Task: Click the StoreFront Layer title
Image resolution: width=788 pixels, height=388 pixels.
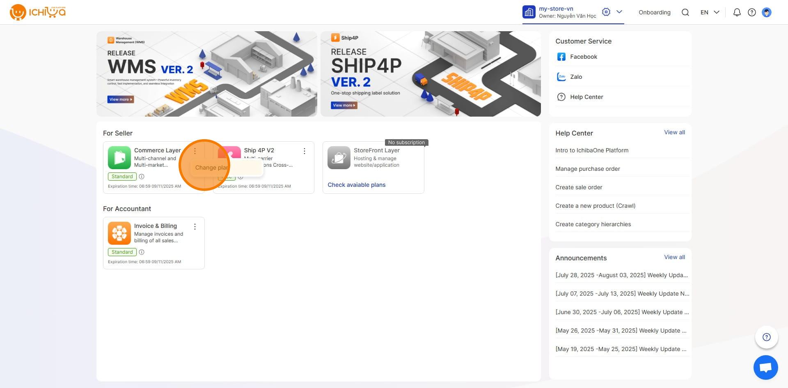Action: [x=377, y=150]
